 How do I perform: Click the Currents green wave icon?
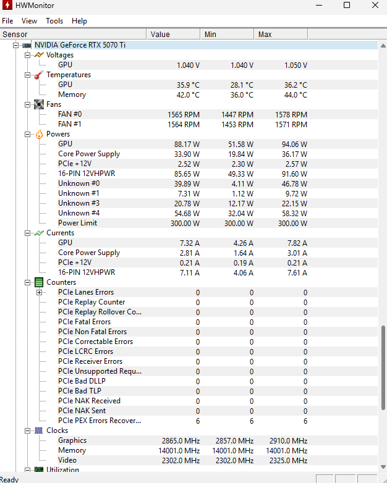pos(38,233)
